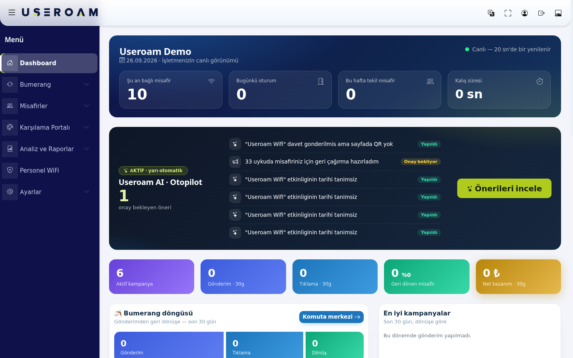This screenshot has width=573, height=358.
Task: Open the Net kazanım gold card
Action: pos(518,277)
